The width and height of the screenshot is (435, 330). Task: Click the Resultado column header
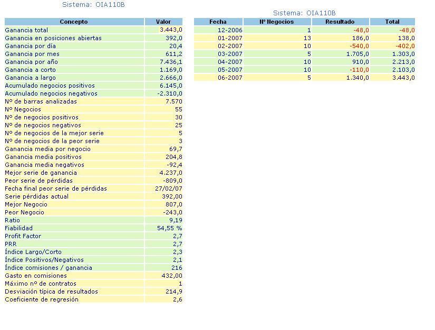[340, 22]
